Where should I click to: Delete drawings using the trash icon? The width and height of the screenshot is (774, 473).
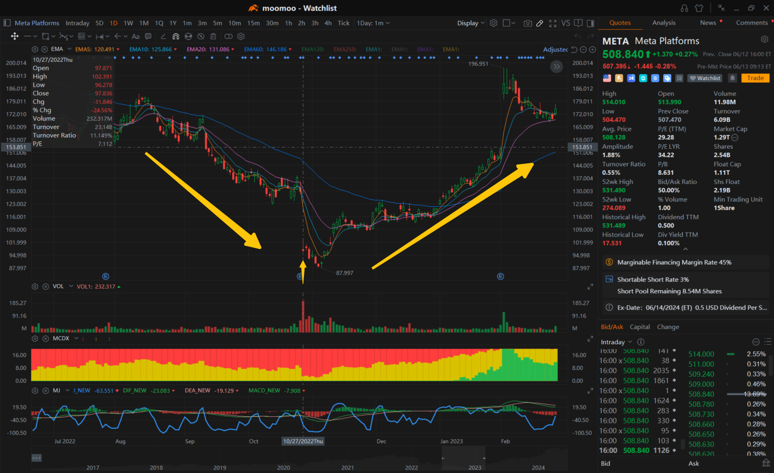point(213,36)
